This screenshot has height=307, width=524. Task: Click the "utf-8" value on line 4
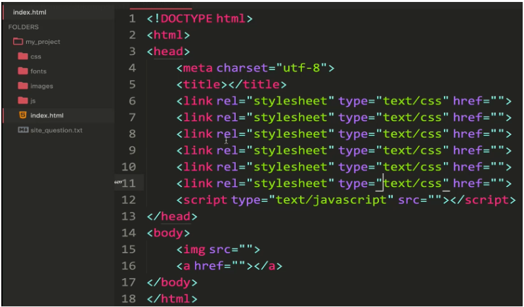tap(301, 68)
